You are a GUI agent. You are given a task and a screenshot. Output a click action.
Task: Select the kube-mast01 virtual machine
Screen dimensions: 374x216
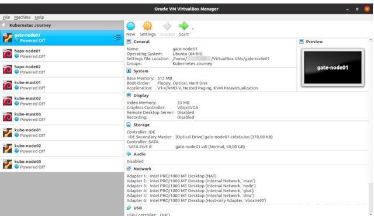[62, 85]
